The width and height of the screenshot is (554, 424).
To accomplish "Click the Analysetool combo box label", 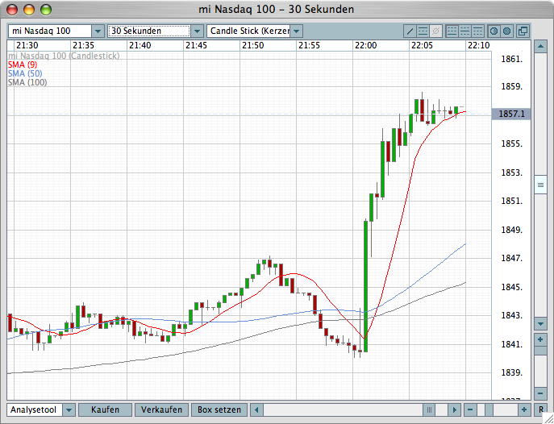I will click(x=35, y=409).
